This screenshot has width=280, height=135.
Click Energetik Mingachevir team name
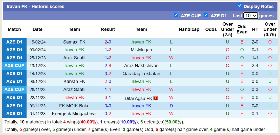click(x=74, y=114)
